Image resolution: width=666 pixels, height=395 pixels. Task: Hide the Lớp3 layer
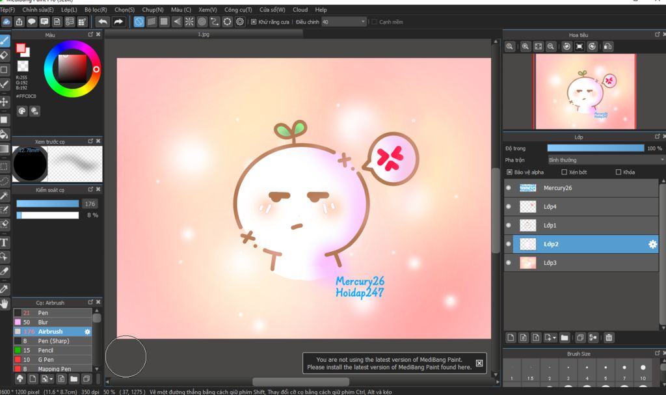coord(509,263)
